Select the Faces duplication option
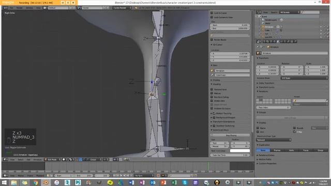 pos(306,150)
